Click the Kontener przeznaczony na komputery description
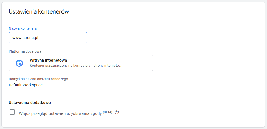The image size is (267, 129). (75, 66)
